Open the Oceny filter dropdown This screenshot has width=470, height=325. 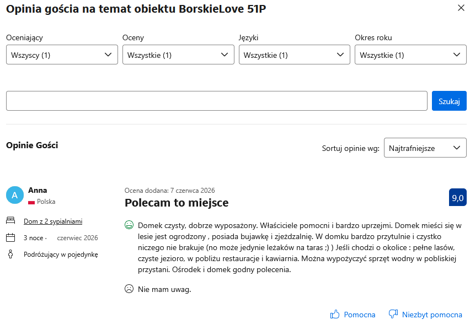point(178,55)
